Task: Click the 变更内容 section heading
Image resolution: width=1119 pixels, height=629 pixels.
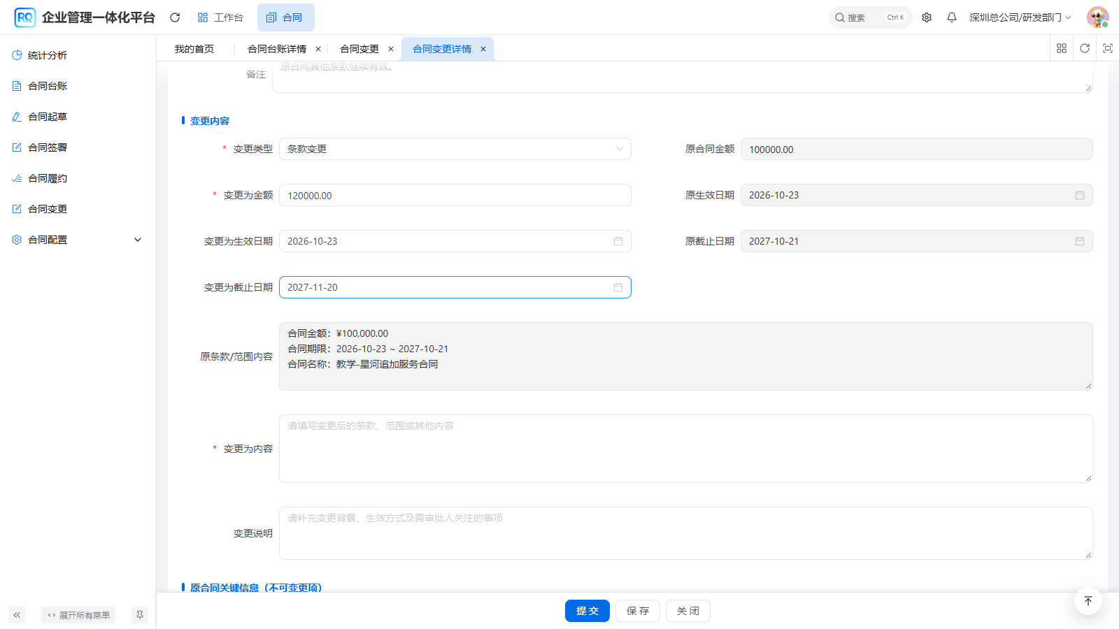Action: pos(210,121)
